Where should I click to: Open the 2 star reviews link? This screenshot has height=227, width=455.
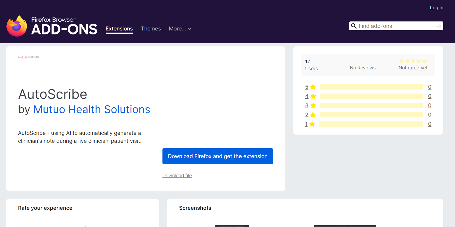click(307, 115)
